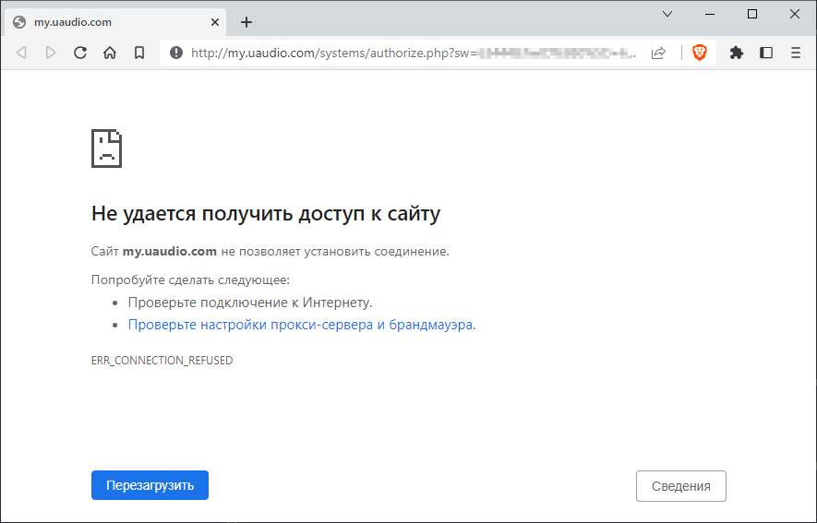Bookmark this page with bookmark icon

(x=139, y=53)
